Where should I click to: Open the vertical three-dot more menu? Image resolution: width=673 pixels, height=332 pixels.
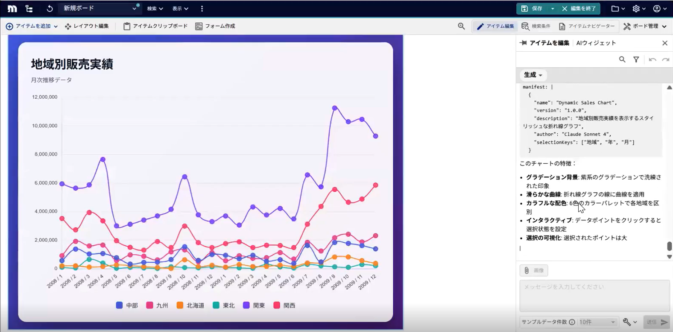(202, 9)
